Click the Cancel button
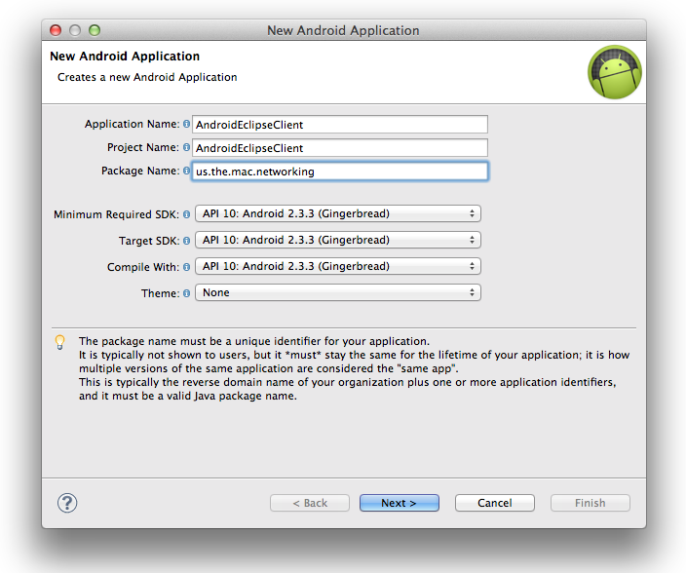The height and width of the screenshot is (573, 686). (x=494, y=503)
